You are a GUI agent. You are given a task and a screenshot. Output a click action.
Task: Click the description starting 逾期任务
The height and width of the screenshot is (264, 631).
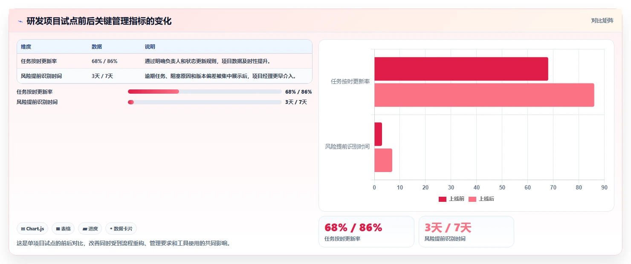220,76
